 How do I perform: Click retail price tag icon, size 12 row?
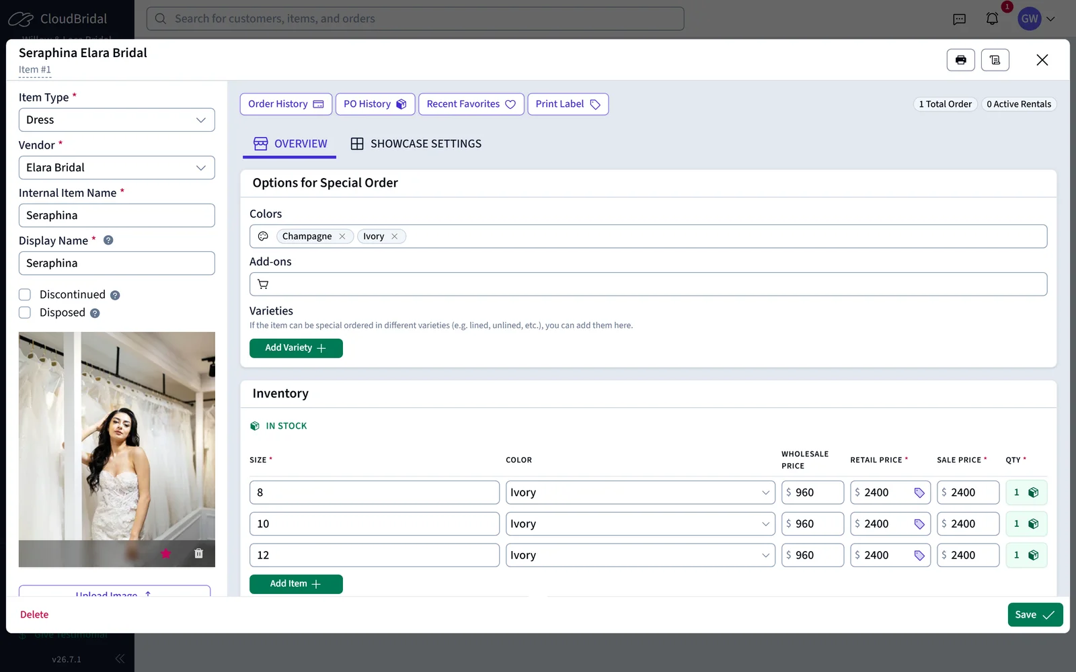(x=919, y=556)
